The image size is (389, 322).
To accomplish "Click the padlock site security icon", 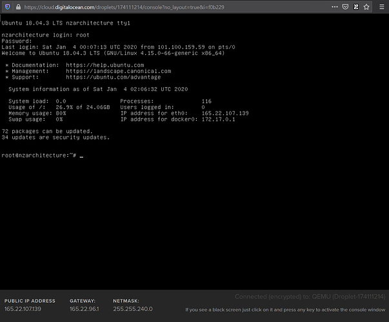I will [x=18, y=7].
